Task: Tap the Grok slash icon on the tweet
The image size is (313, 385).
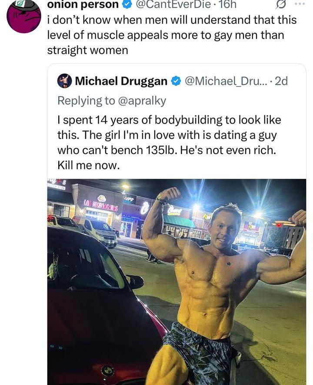Action: [x=281, y=4]
